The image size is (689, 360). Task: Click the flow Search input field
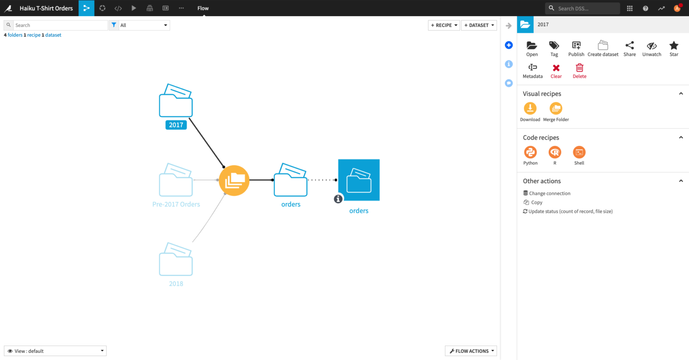[60, 25]
